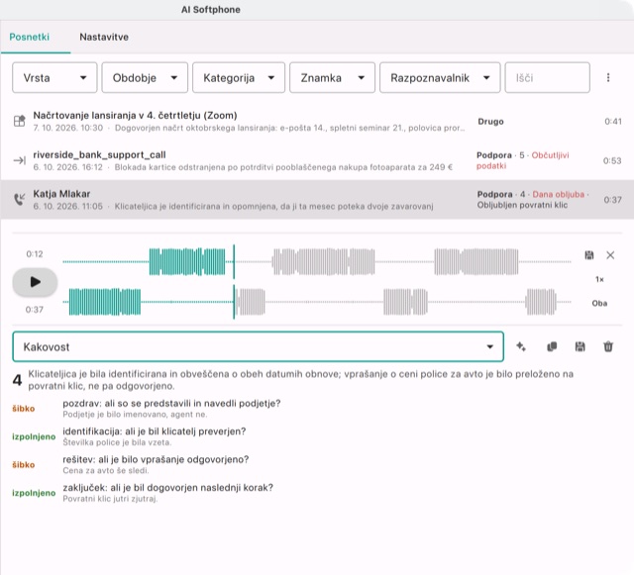
Task: Play the recording
Action: pos(35,282)
